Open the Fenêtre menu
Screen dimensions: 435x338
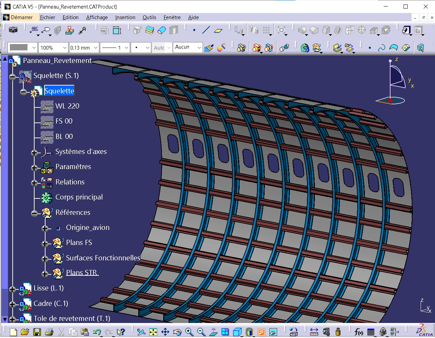(x=172, y=17)
